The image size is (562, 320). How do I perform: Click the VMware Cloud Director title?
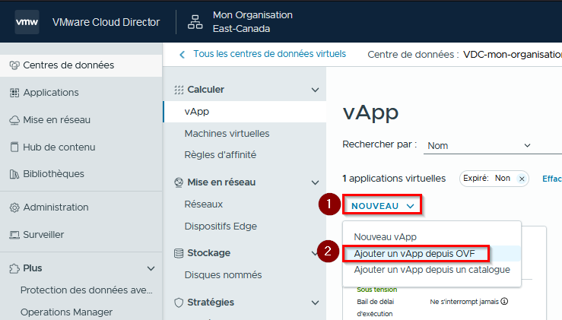(106, 22)
